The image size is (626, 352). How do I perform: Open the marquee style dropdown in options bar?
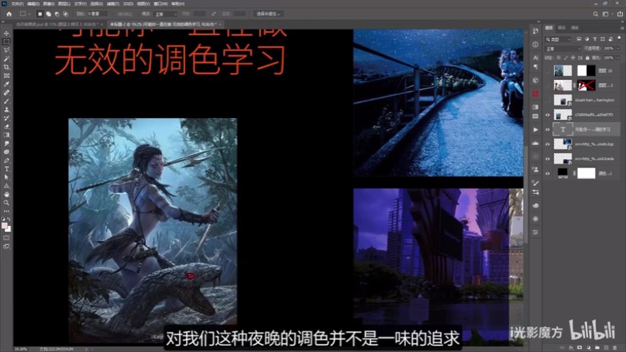[165, 14]
